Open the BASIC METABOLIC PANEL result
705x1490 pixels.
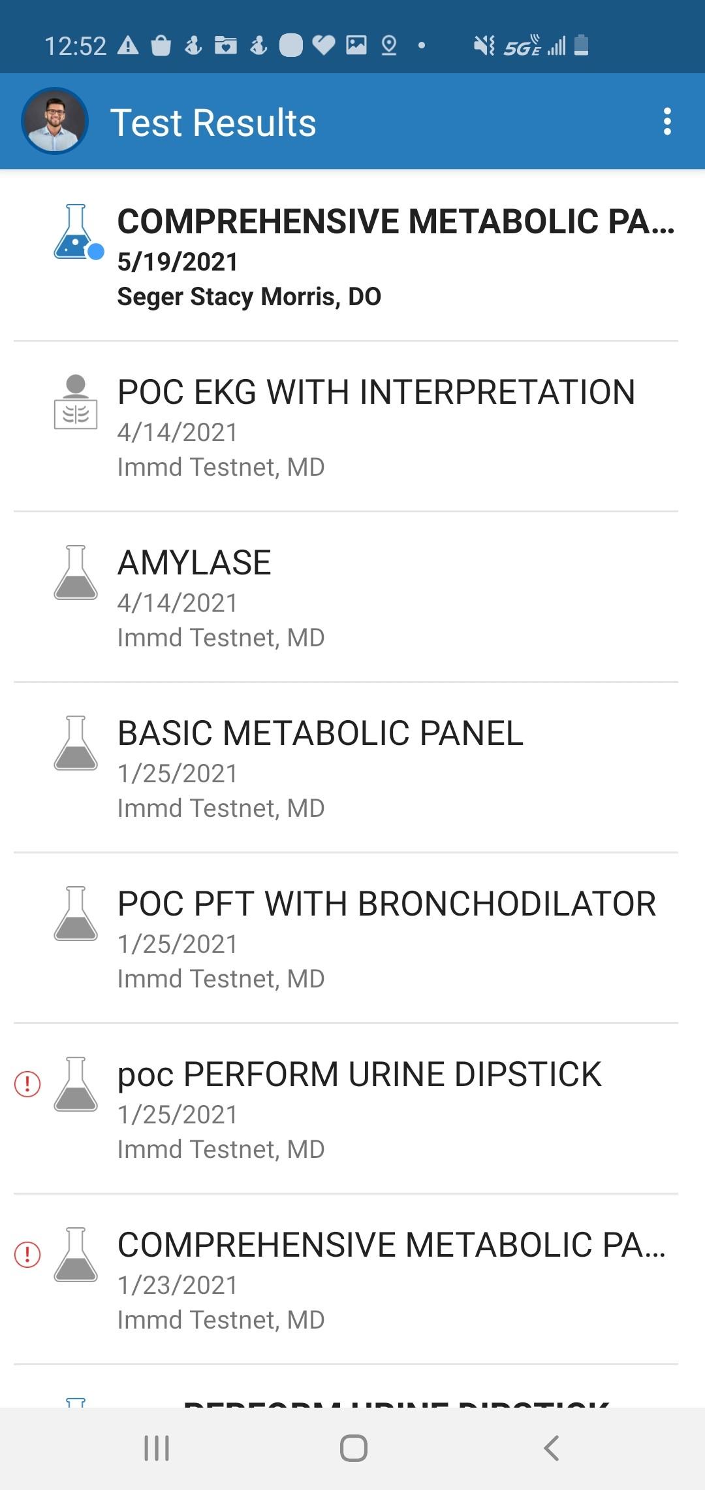pyautogui.click(x=352, y=768)
